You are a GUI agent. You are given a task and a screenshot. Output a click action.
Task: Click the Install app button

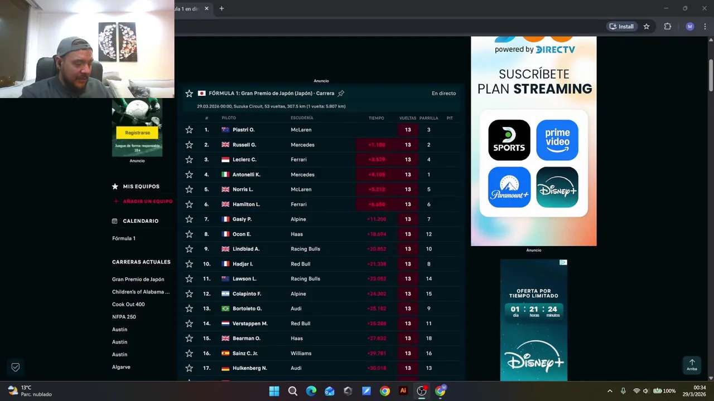click(x=621, y=26)
